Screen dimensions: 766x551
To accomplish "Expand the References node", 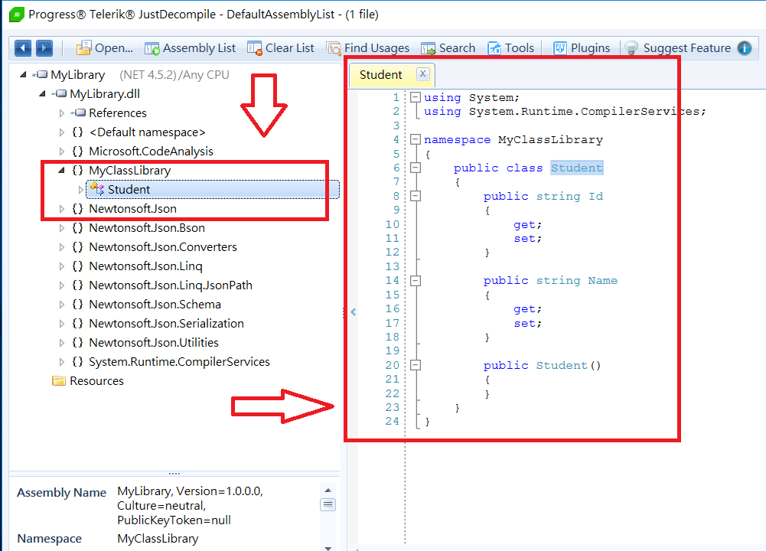I will pos(61,112).
